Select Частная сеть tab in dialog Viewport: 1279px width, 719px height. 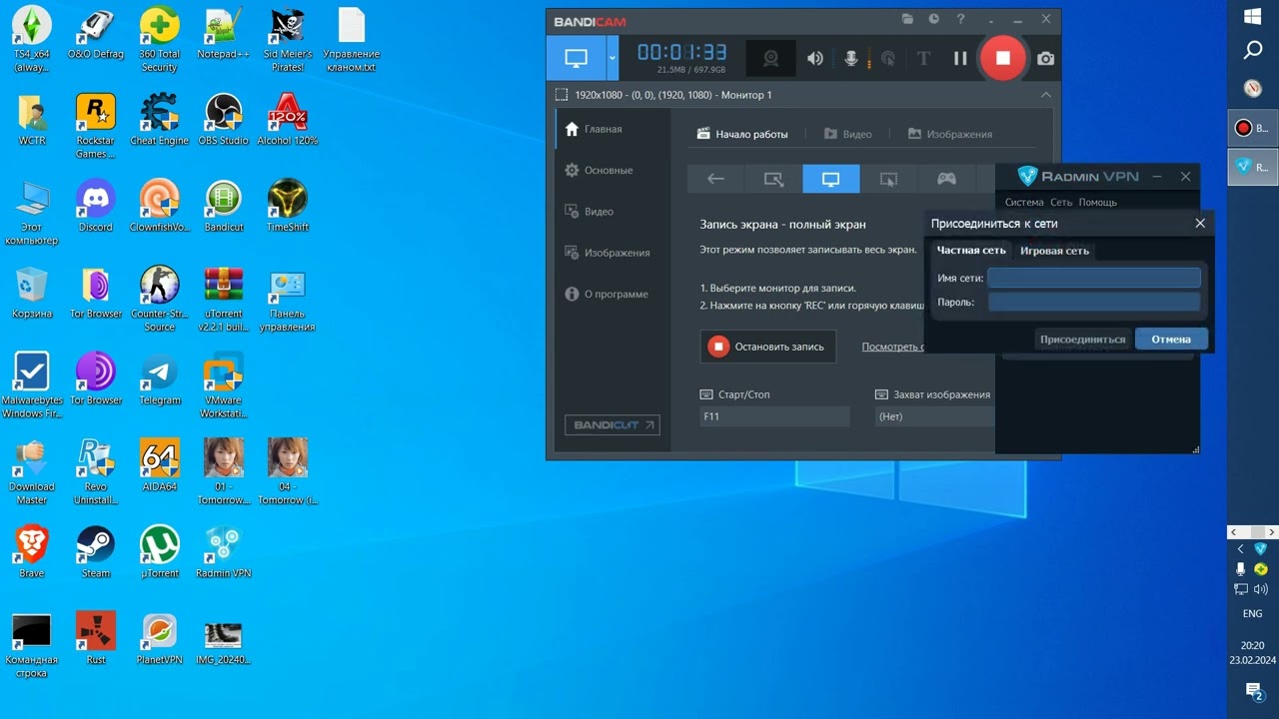(x=971, y=251)
